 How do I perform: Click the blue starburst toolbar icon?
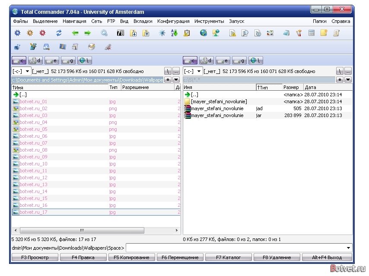pyautogui.click(x=162, y=33)
